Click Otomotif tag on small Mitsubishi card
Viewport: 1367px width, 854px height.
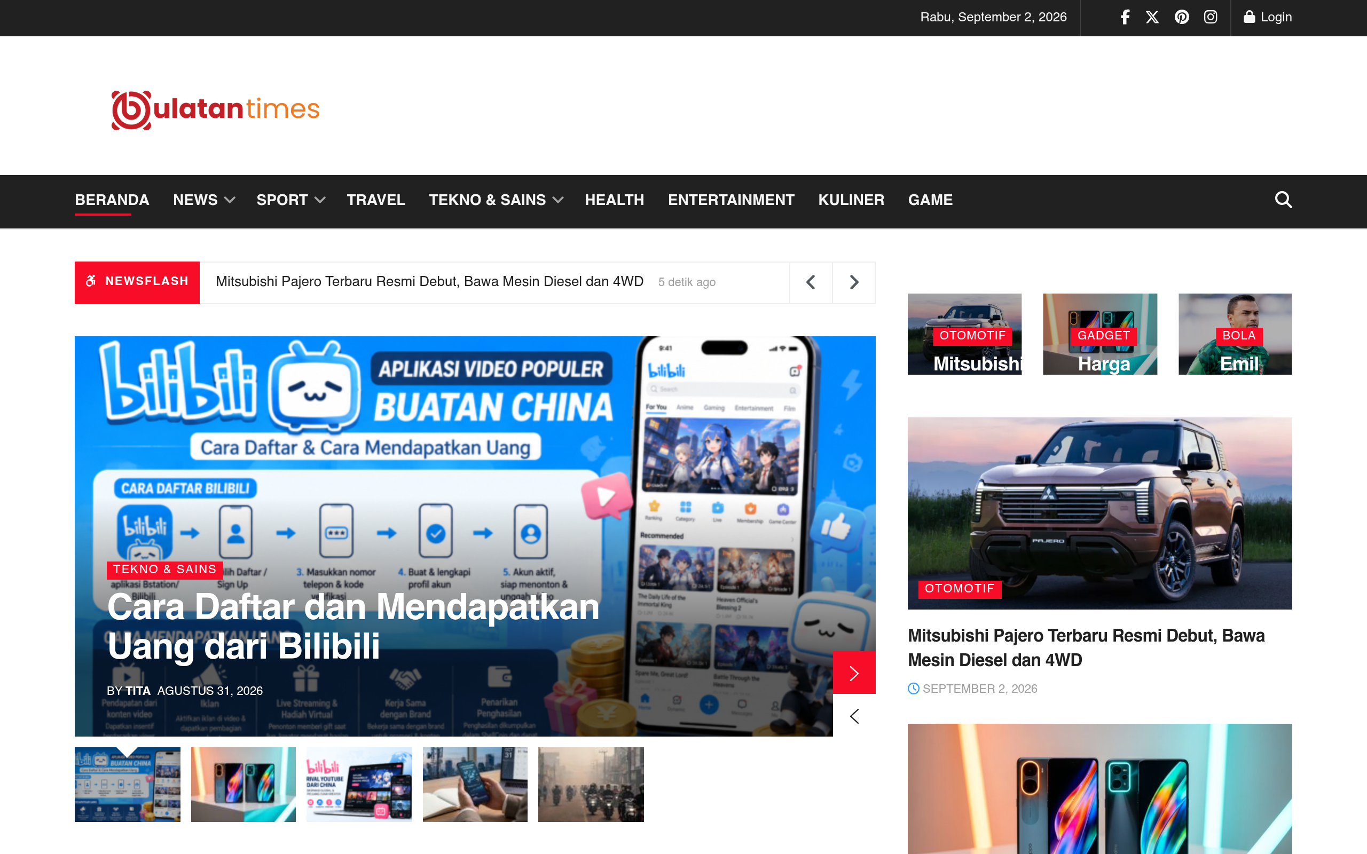[972, 336]
